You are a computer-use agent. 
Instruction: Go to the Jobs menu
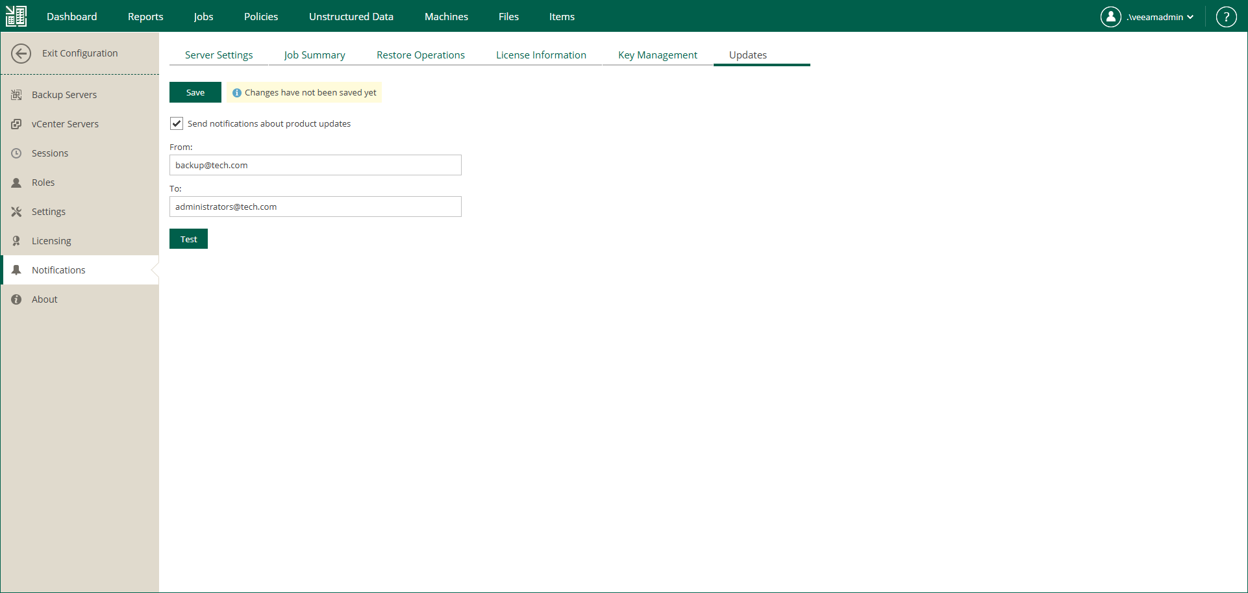(x=203, y=17)
